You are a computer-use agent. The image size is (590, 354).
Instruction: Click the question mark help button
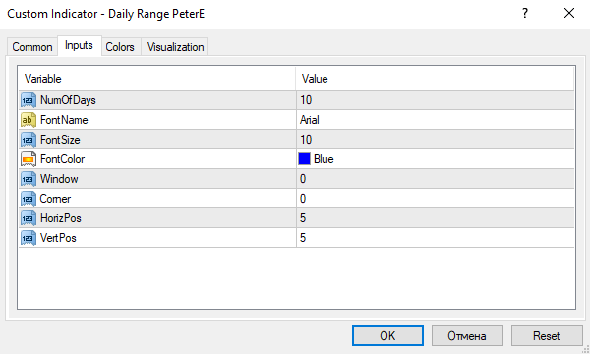525,14
